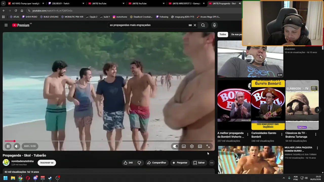Run the search with the magnifier icon
This screenshot has height=182, width=324.
coord(203,25)
